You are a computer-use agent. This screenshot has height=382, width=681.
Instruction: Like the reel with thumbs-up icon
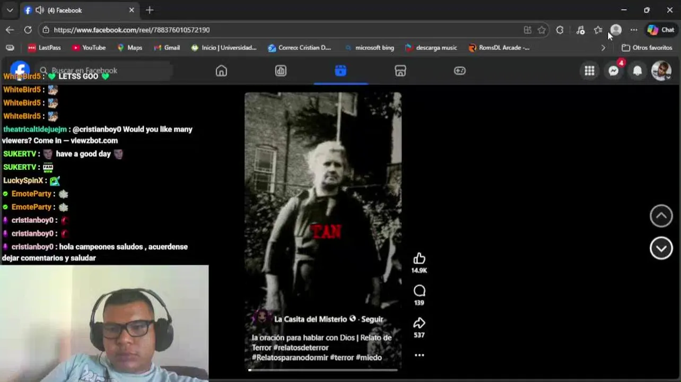[419, 258]
